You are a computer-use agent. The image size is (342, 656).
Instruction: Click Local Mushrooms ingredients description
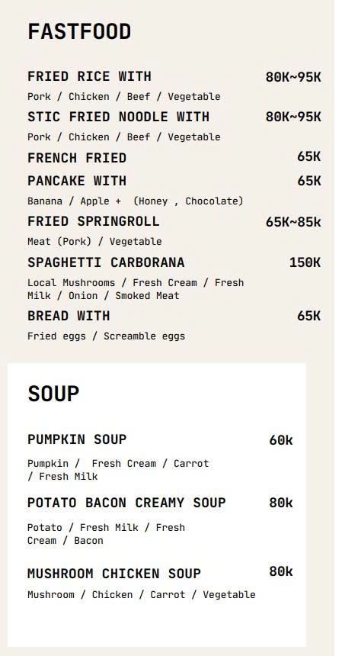(136, 289)
